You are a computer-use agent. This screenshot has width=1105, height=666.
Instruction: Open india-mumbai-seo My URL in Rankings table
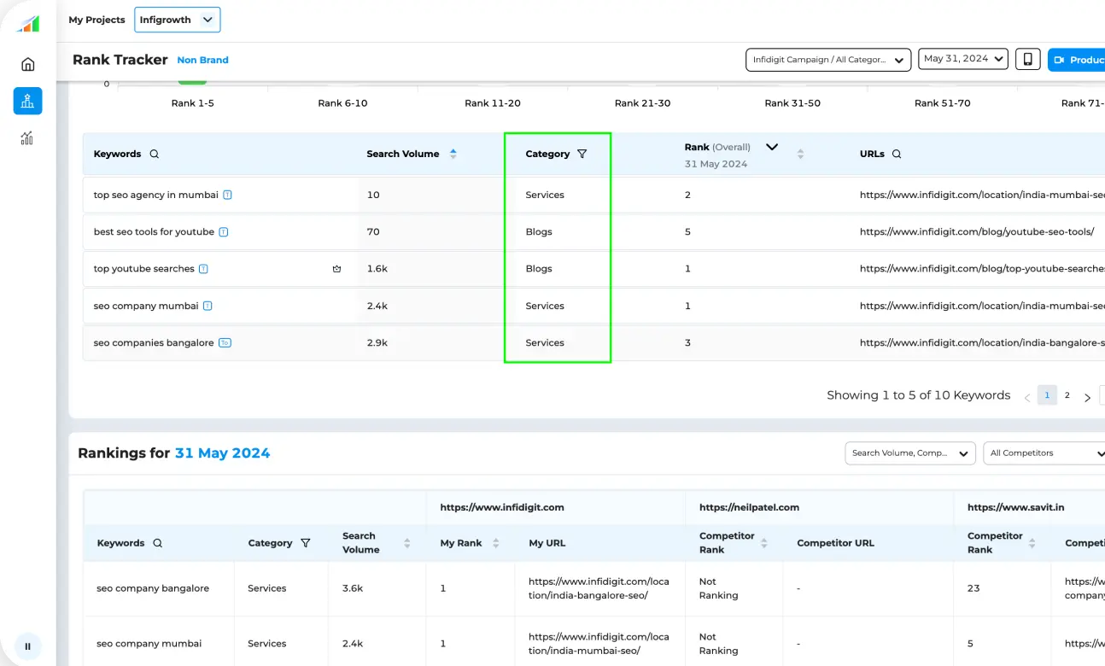(599, 644)
